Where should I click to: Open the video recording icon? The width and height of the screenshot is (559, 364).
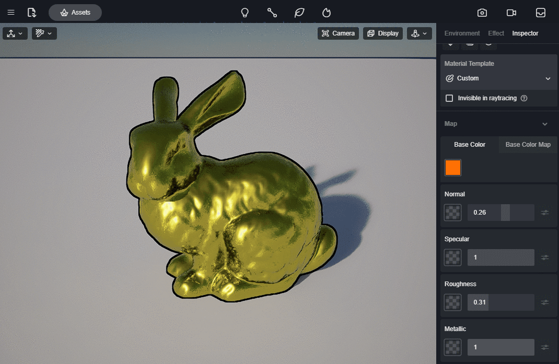[x=511, y=13]
